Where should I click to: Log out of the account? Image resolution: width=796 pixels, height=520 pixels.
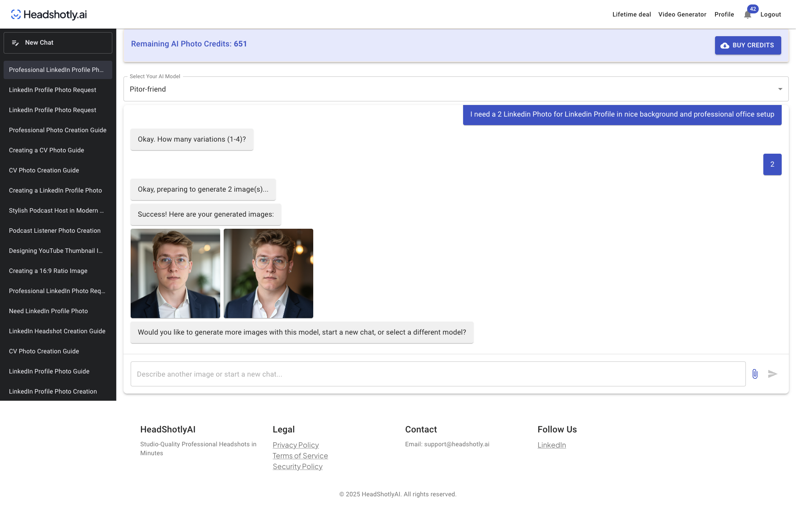pyautogui.click(x=770, y=14)
